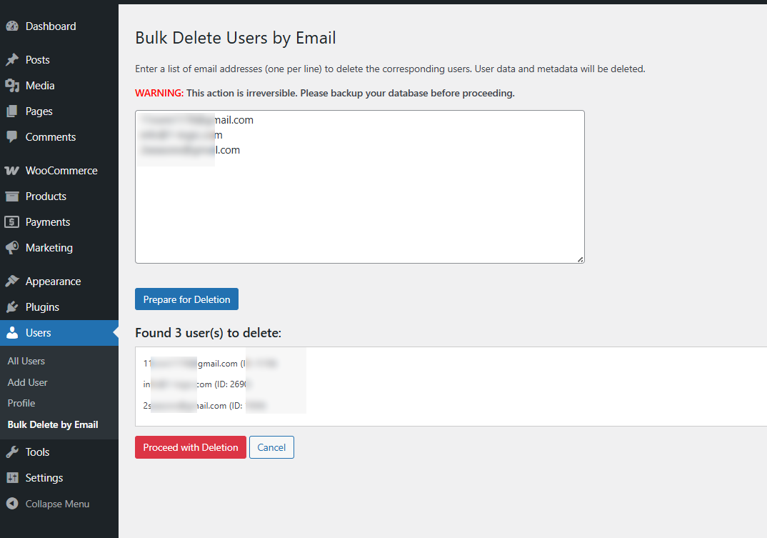Select the Add User submenu item

(x=28, y=382)
